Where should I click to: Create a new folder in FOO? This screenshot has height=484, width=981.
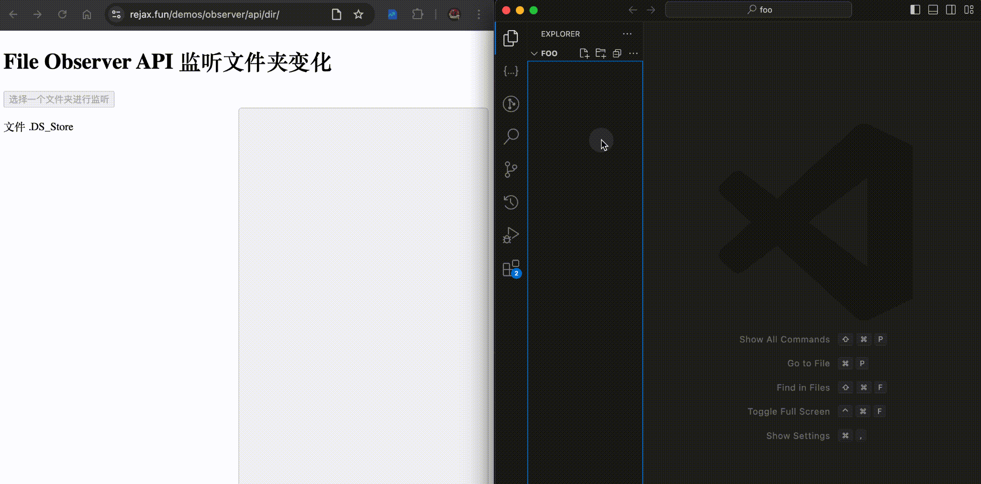tap(601, 54)
